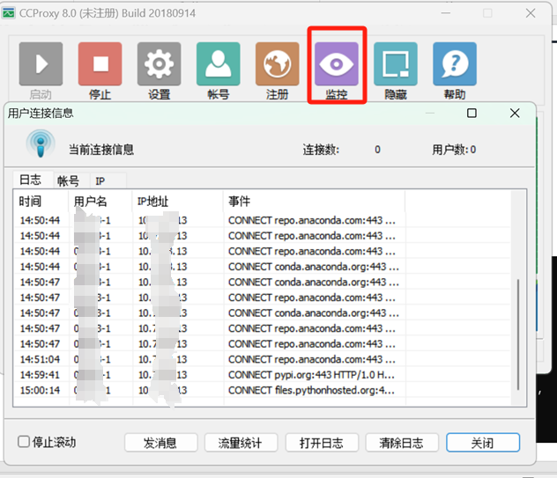Open the 帐号 (Account) user icon
Viewport: 557px width, 478px height.
pos(218,64)
